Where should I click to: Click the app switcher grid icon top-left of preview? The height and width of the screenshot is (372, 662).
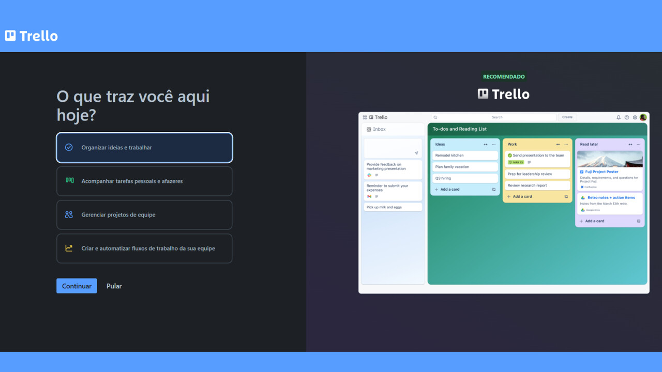365,117
